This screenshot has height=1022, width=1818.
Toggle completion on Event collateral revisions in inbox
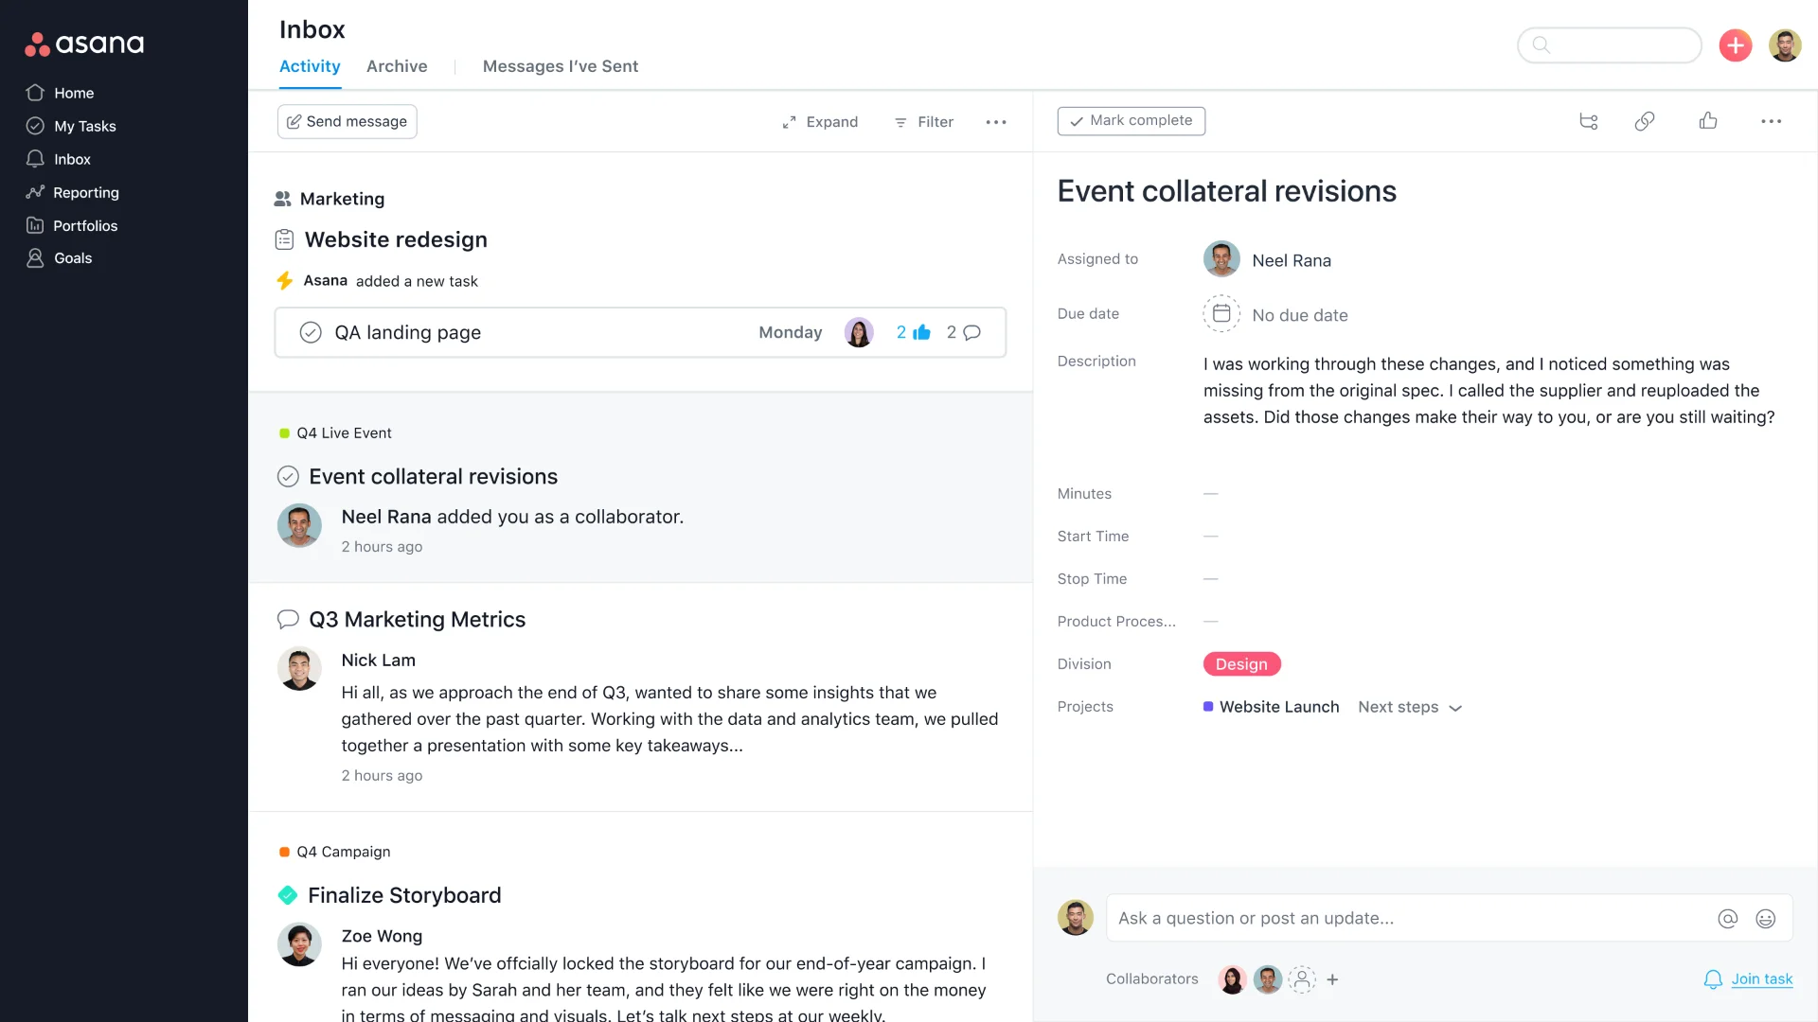pyautogui.click(x=288, y=476)
